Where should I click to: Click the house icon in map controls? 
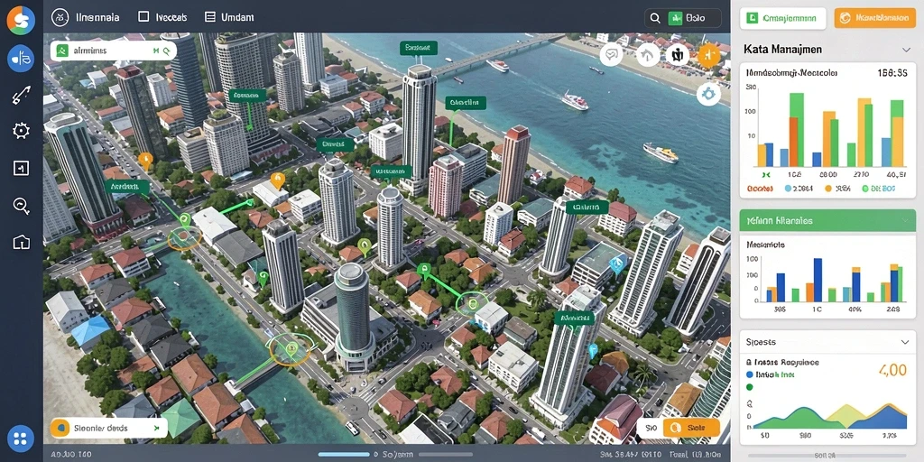[648, 55]
